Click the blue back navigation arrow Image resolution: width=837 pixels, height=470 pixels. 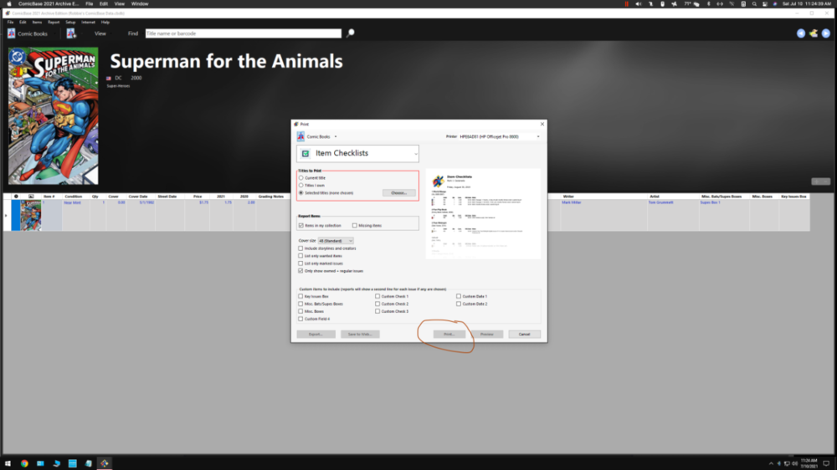pos(801,33)
